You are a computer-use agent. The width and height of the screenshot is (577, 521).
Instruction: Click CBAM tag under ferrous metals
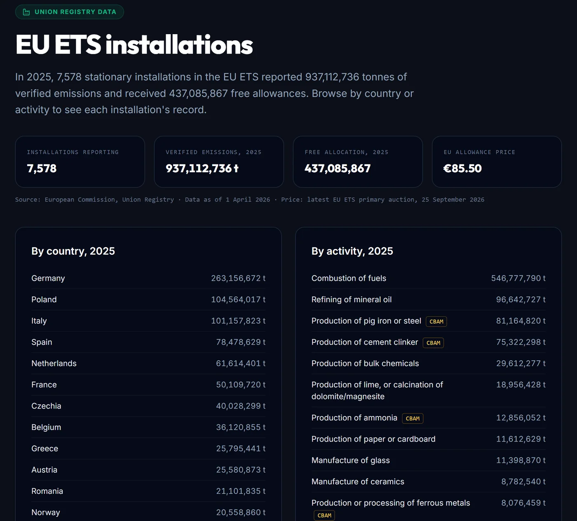click(x=324, y=515)
